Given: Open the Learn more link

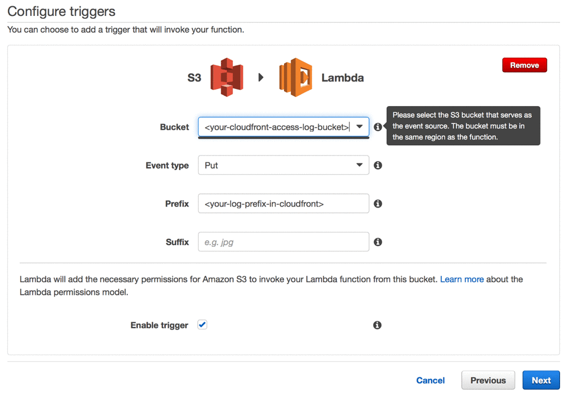Looking at the screenshot, I should [462, 280].
